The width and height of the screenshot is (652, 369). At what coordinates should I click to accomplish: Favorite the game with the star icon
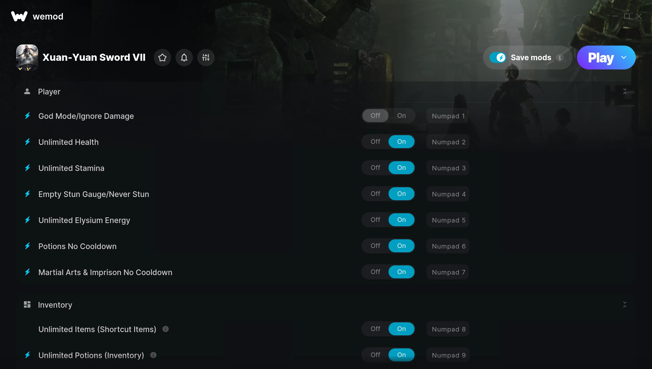(x=162, y=58)
